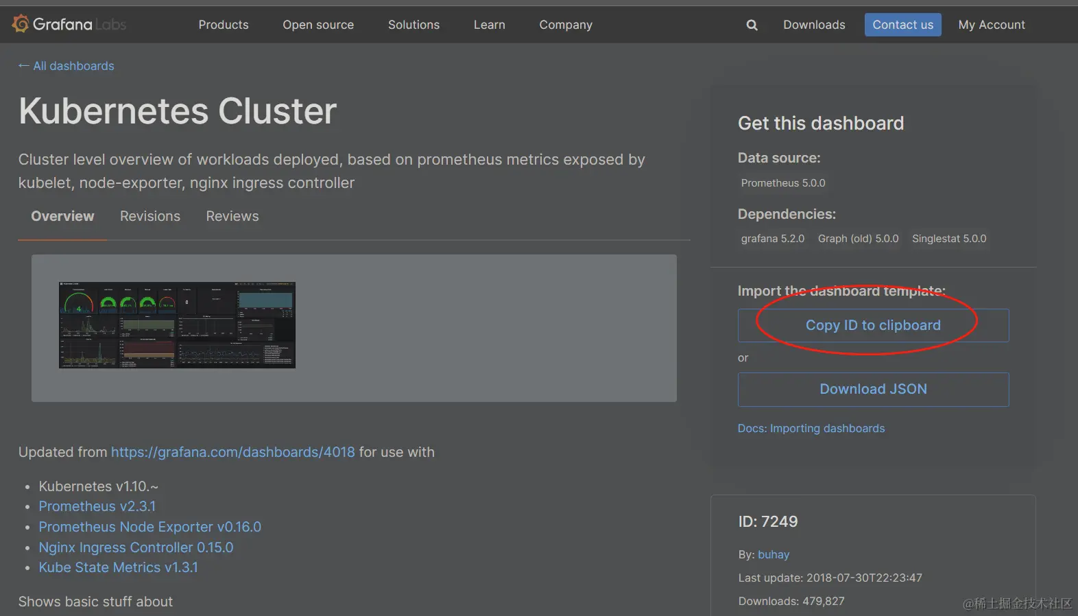The width and height of the screenshot is (1078, 616).
Task: Open the dashboard preview thumbnail
Action: (177, 325)
